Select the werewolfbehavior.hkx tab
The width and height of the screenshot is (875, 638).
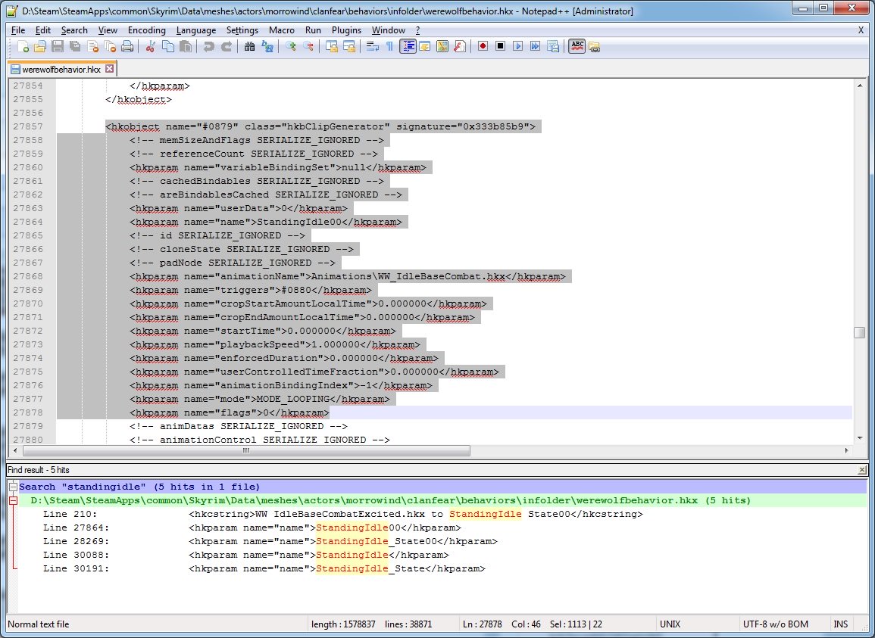[61, 69]
